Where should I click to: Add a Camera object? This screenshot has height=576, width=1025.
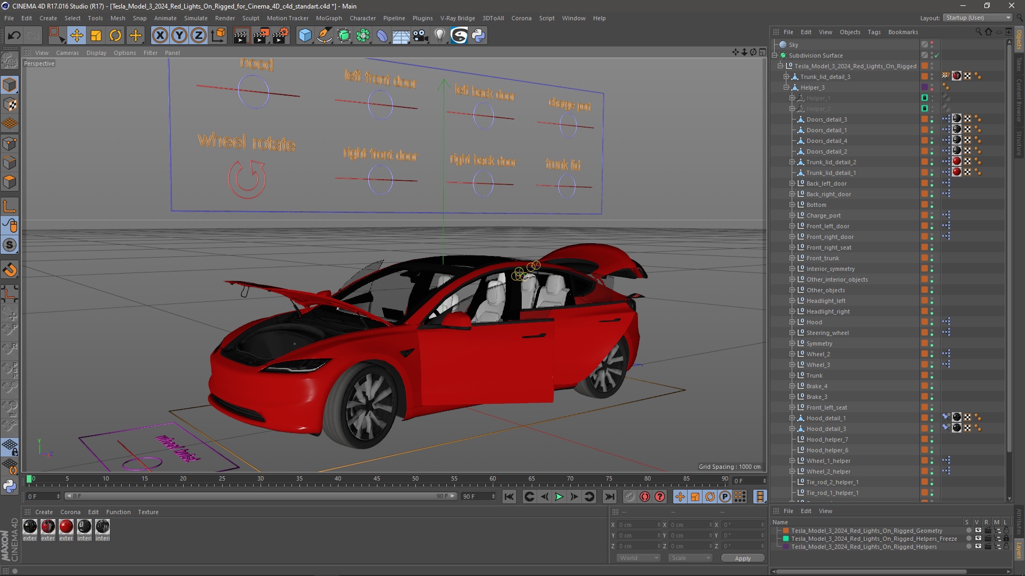pyautogui.click(x=421, y=36)
